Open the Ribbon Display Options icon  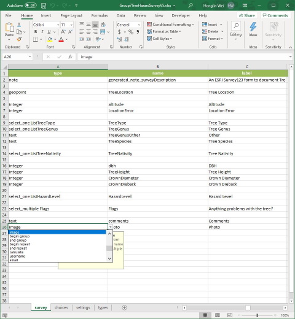[x=245, y=6]
